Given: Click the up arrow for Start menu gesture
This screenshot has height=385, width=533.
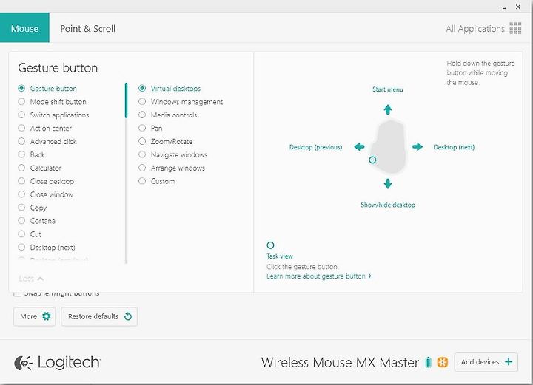Looking at the screenshot, I should (x=388, y=109).
